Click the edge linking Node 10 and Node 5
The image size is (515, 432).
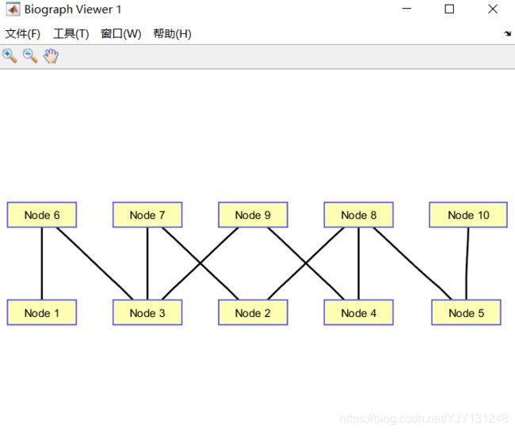(x=467, y=263)
